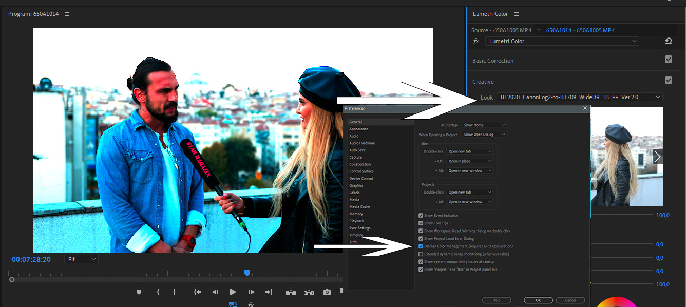The height and width of the screenshot is (307, 686).
Task: Select the Lift icon in transport controls
Action: [x=291, y=292]
